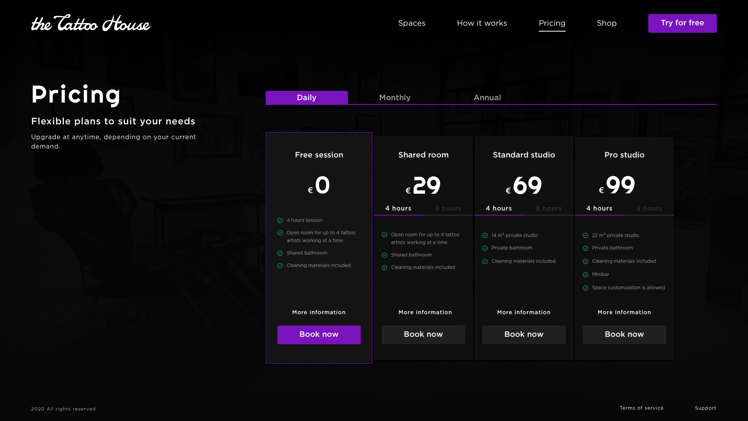
Task: Click the Minibar checkmark icon in Pro studio
Action: coord(586,274)
